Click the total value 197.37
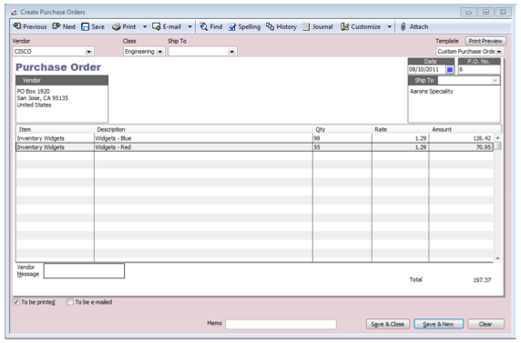 [x=482, y=280]
